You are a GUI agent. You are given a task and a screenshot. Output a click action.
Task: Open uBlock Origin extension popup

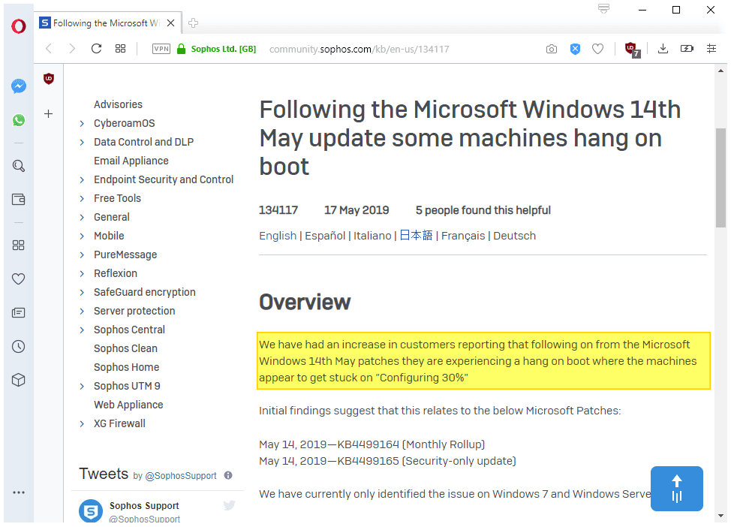click(632, 50)
